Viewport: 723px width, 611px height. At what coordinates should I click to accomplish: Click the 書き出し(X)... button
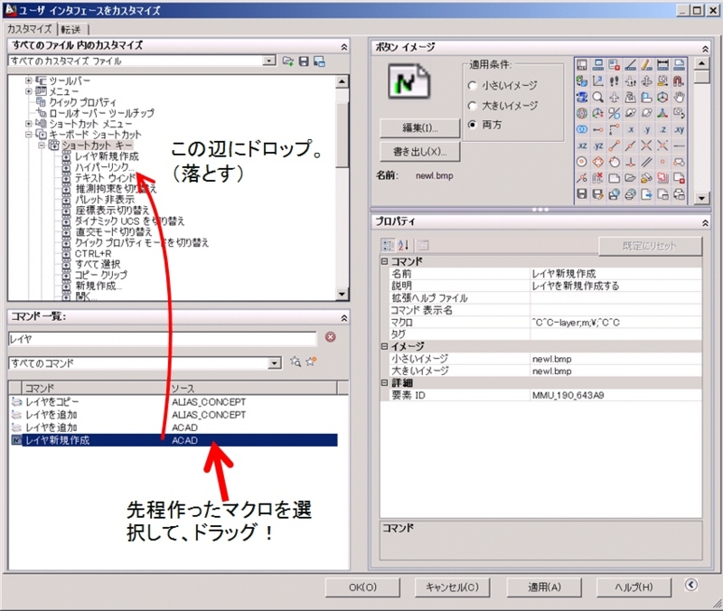419,152
